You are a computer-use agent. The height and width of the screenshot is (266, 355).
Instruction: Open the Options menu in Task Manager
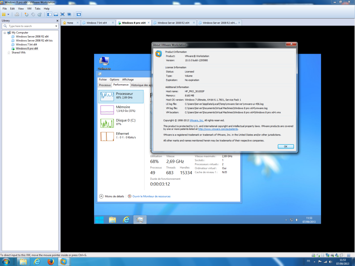114,80
